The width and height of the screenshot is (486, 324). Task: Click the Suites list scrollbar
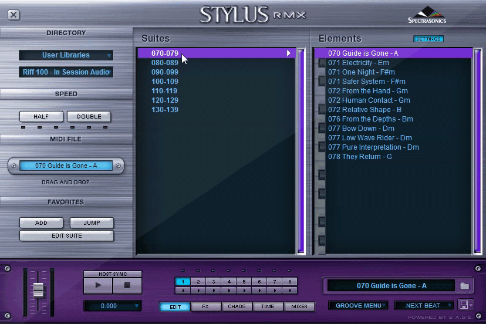pyautogui.click(x=301, y=151)
